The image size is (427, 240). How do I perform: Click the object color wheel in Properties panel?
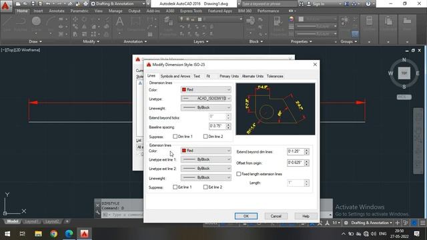coord(292,19)
